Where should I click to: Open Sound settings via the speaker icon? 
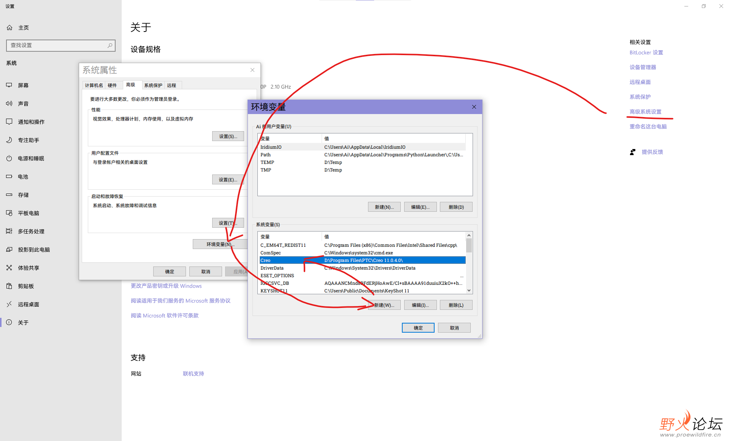9,103
